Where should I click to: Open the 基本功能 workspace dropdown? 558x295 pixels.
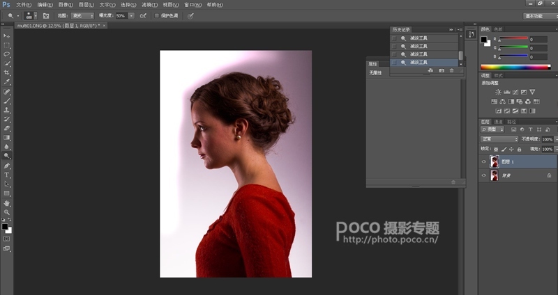pos(538,15)
